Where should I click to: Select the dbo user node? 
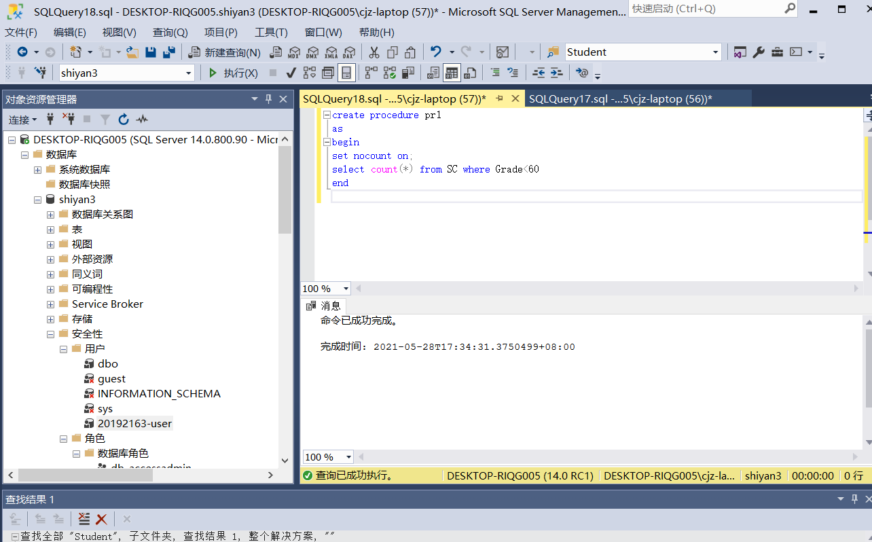click(x=107, y=364)
